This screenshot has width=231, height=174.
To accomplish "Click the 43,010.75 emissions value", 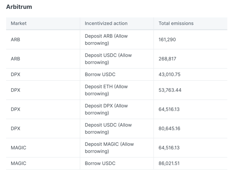I will click(x=169, y=74).
